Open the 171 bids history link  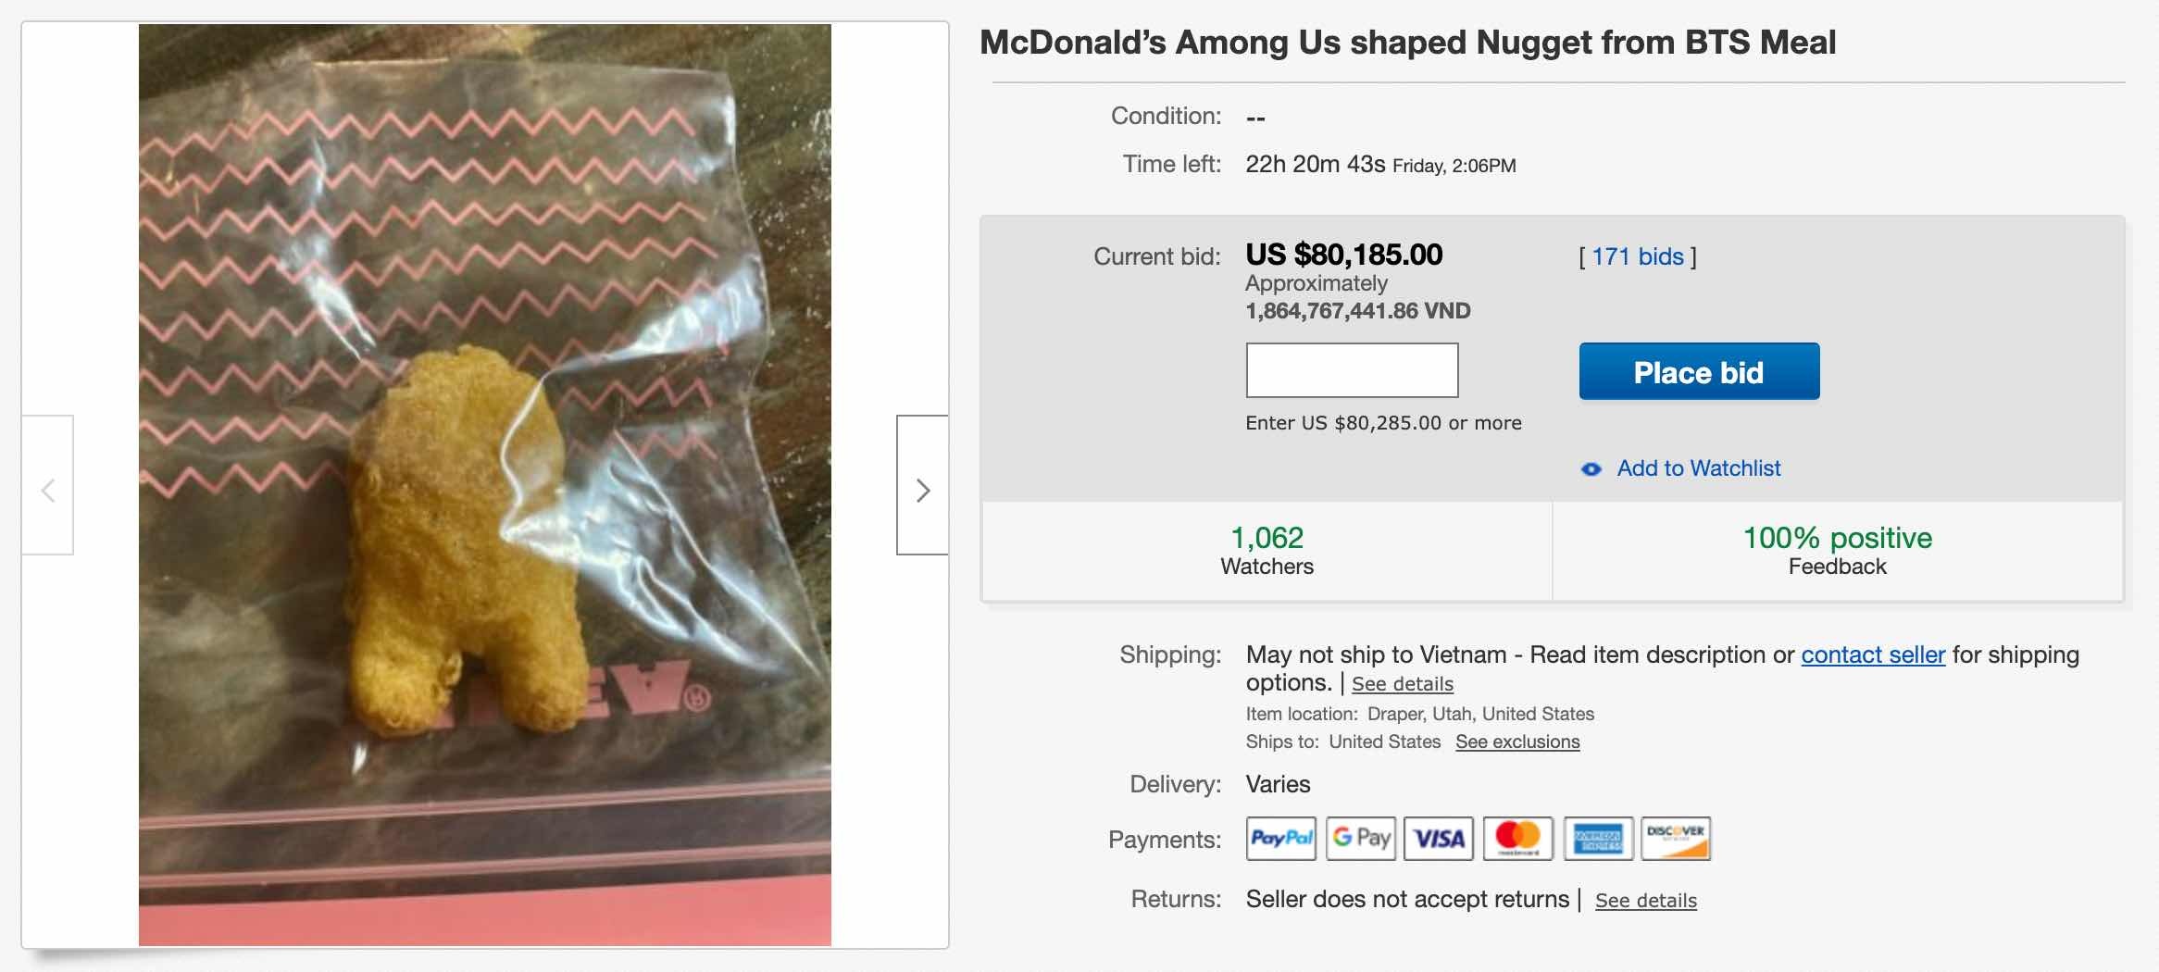(1637, 256)
